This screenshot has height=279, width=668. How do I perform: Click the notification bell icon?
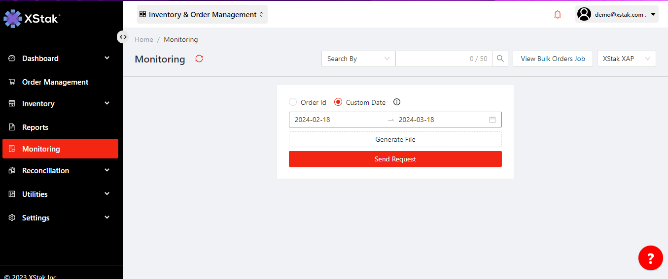558,15
